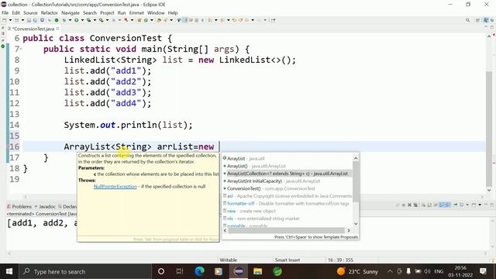The height and width of the screenshot is (279, 496).
Task: Click the Clear Console icon
Action: tap(423, 205)
